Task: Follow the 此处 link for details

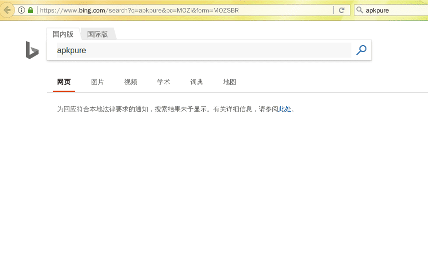Action: point(285,109)
